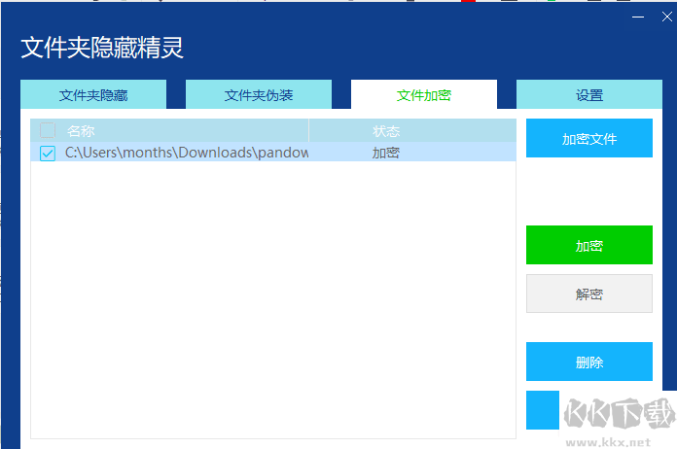Uncheck the pandow file row checkbox
677x449 pixels.
48,153
